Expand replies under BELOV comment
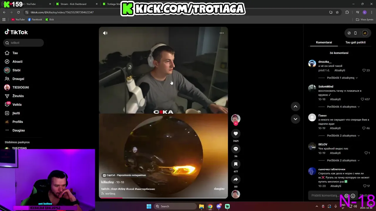This screenshot has width=376, height=211. click(343, 161)
